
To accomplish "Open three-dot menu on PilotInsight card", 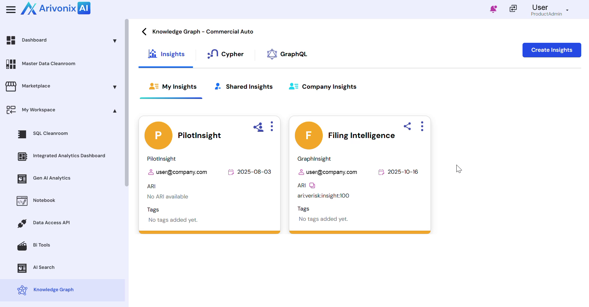I will point(272,126).
